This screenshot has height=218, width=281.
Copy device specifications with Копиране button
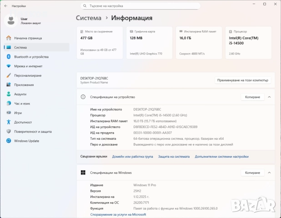pos(252,97)
